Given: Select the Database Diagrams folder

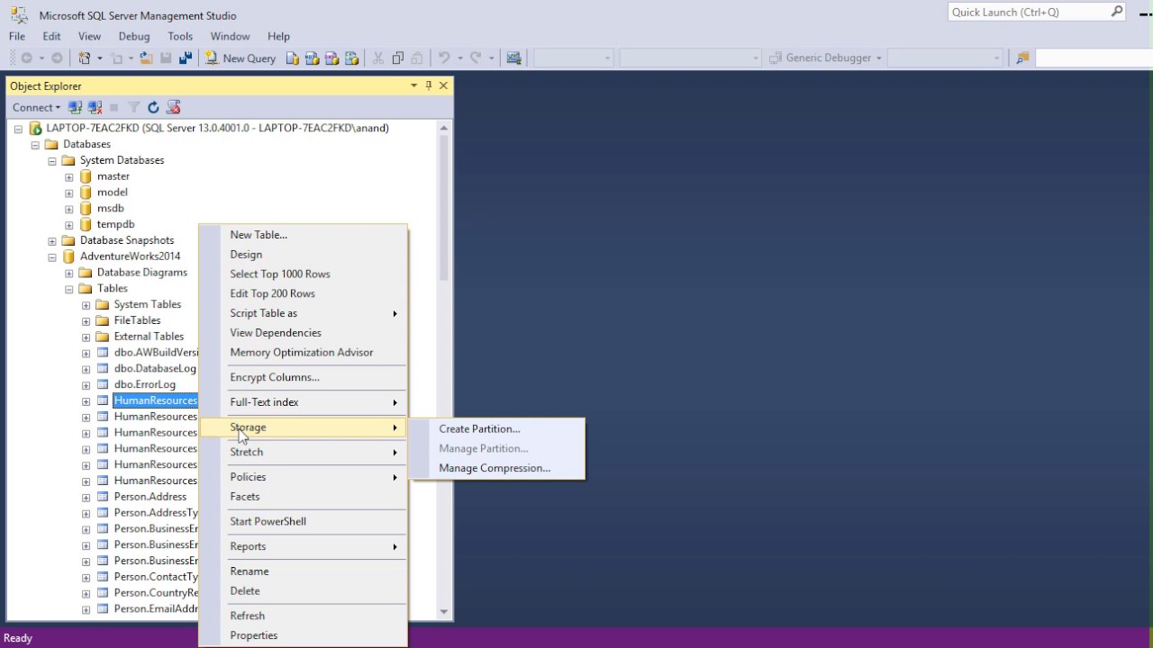Looking at the screenshot, I should 141,273.
